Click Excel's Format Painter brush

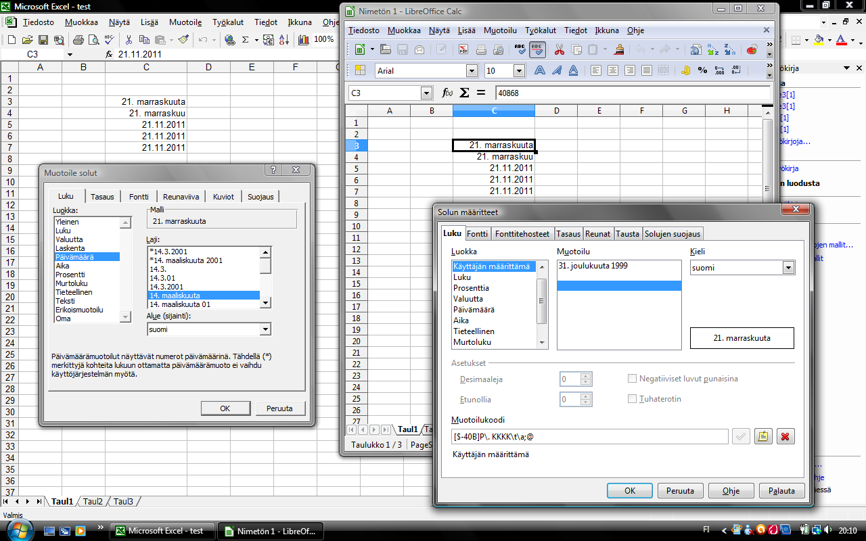[x=183, y=40]
